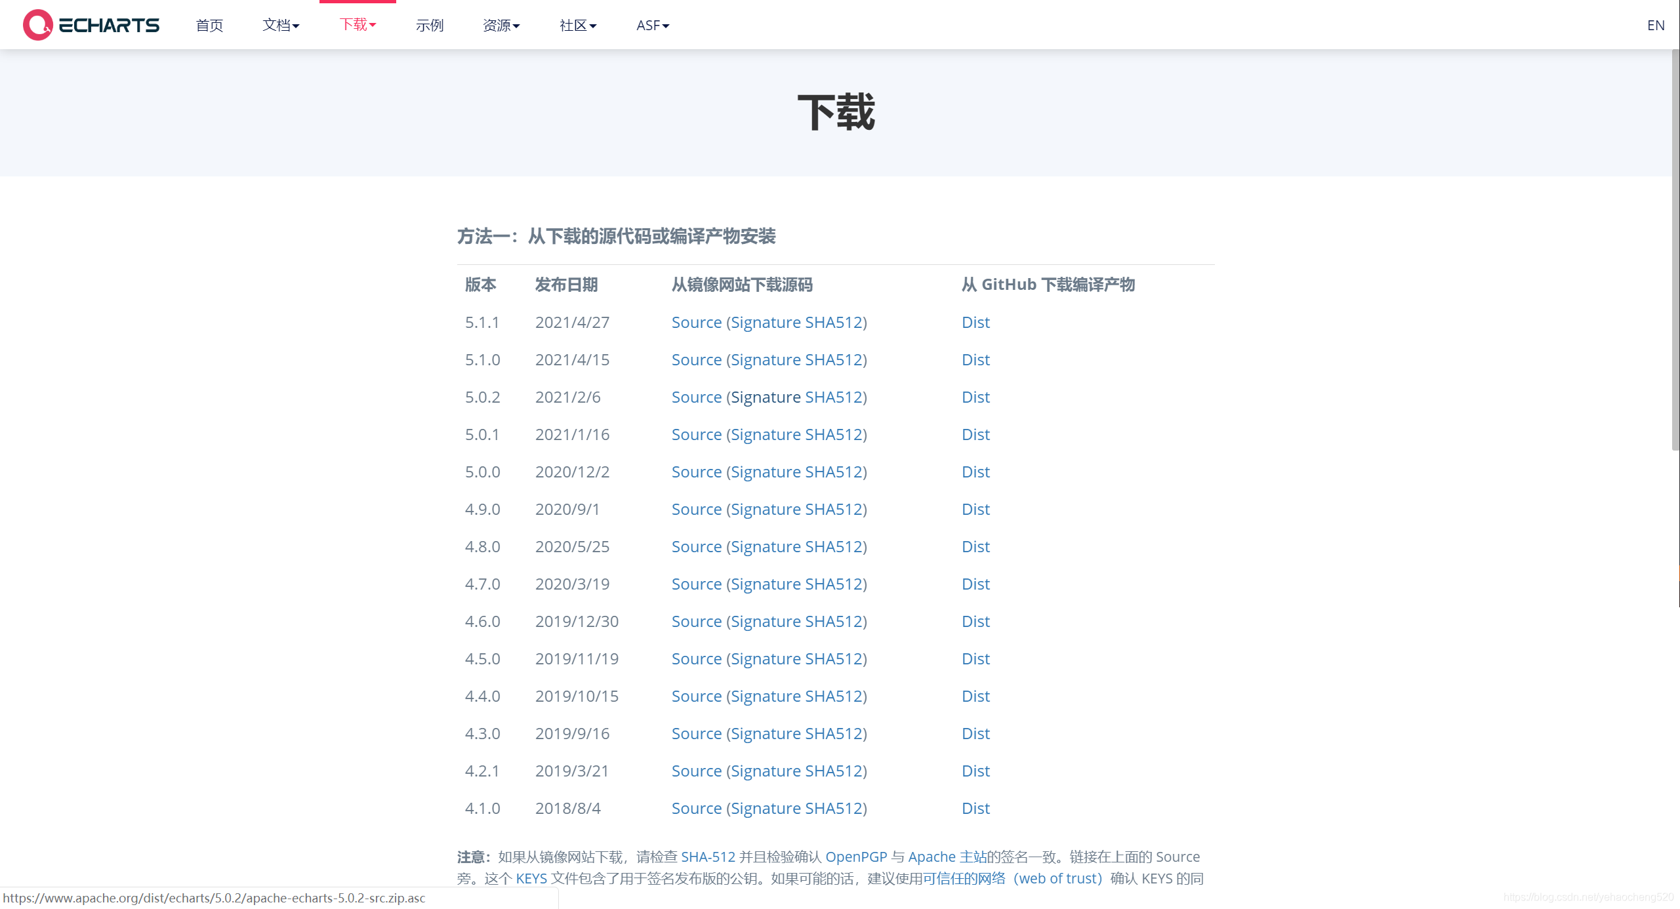Expand the 资源 dropdown menu
The height and width of the screenshot is (909, 1680).
(x=501, y=25)
